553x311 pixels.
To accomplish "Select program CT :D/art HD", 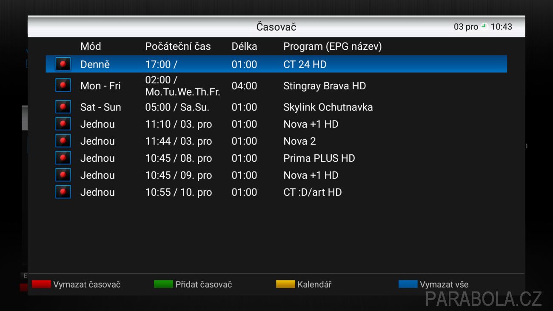I will [313, 192].
